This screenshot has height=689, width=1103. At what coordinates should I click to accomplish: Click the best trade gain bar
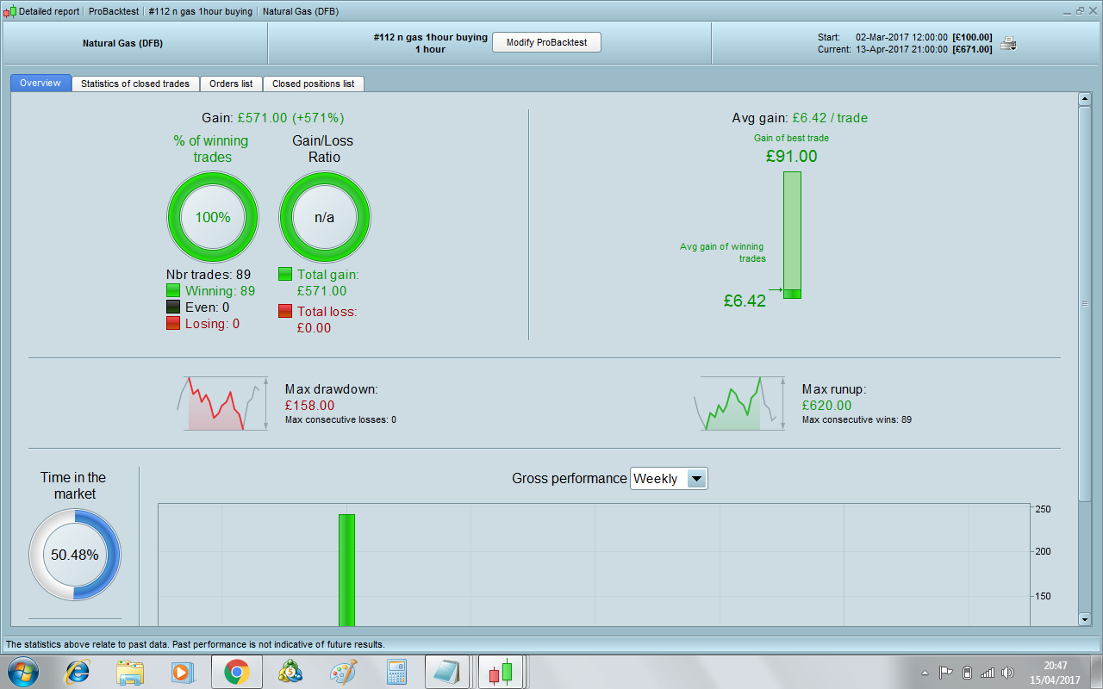pyautogui.click(x=792, y=235)
